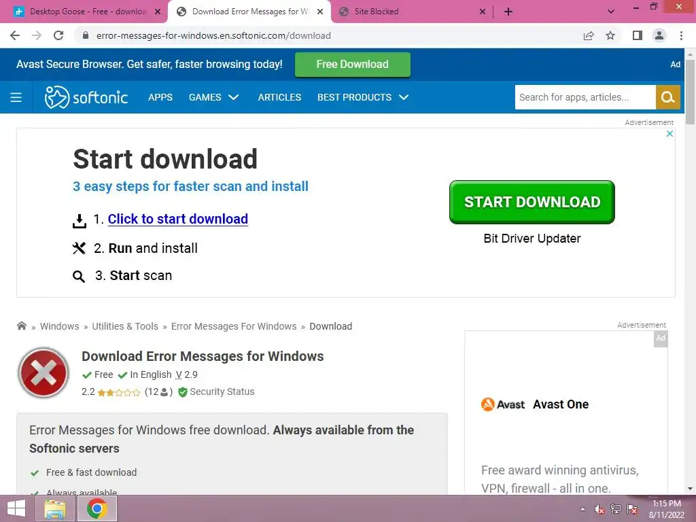Click the muted volume tray icon
This screenshot has width=696, height=522.
coord(599,509)
